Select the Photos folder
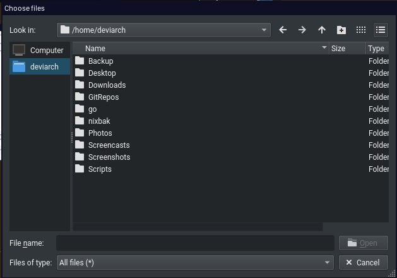The height and width of the screenshot is (278, 397). pos(230,133)
